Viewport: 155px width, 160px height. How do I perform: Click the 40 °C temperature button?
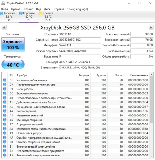point(13,65)
